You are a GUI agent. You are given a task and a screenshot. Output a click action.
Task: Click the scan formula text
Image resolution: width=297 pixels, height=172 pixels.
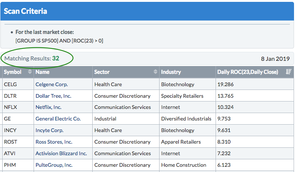coord(59,40)
